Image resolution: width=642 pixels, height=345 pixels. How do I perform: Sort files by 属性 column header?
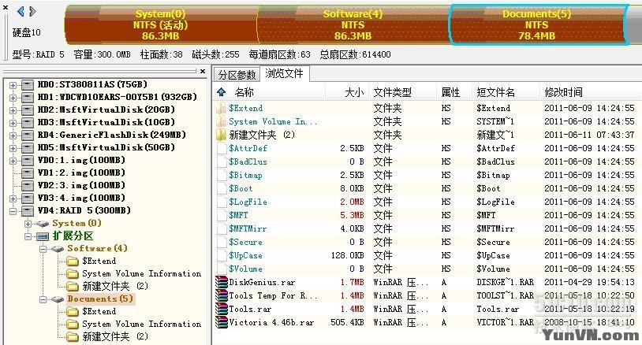pos(450,92)
